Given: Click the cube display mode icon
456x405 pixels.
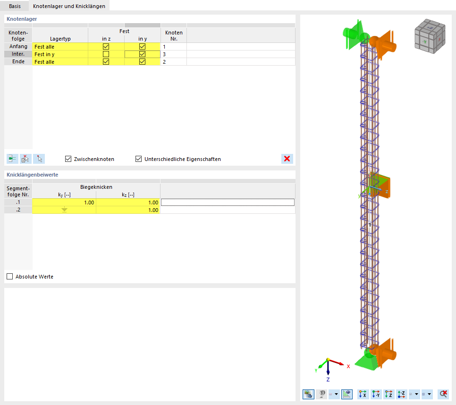Looking at the screenshot, I should tap(424, 394).
